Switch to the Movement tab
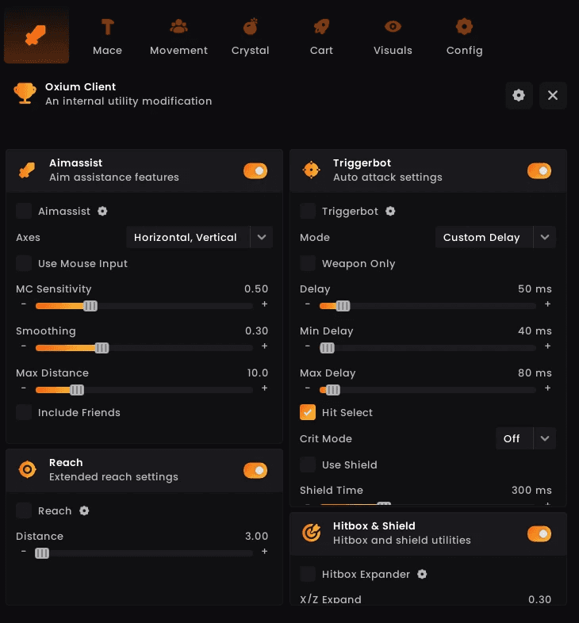Viewport: 579px width, 623px height. tap(178, 36)
